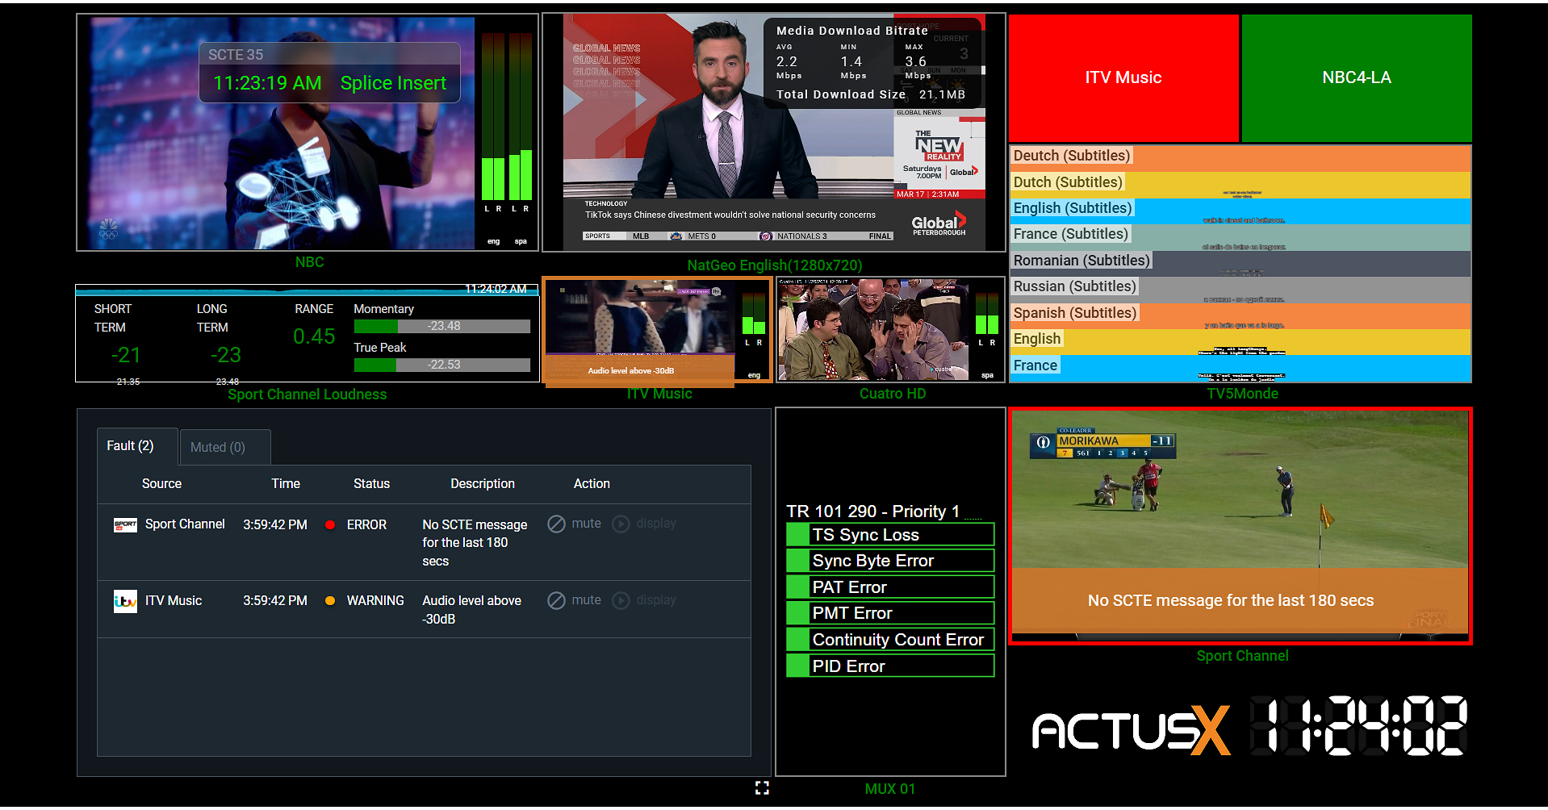Click the TS Sync Loss indicator
Screen dimensions: 1548x810
point(890,535)
